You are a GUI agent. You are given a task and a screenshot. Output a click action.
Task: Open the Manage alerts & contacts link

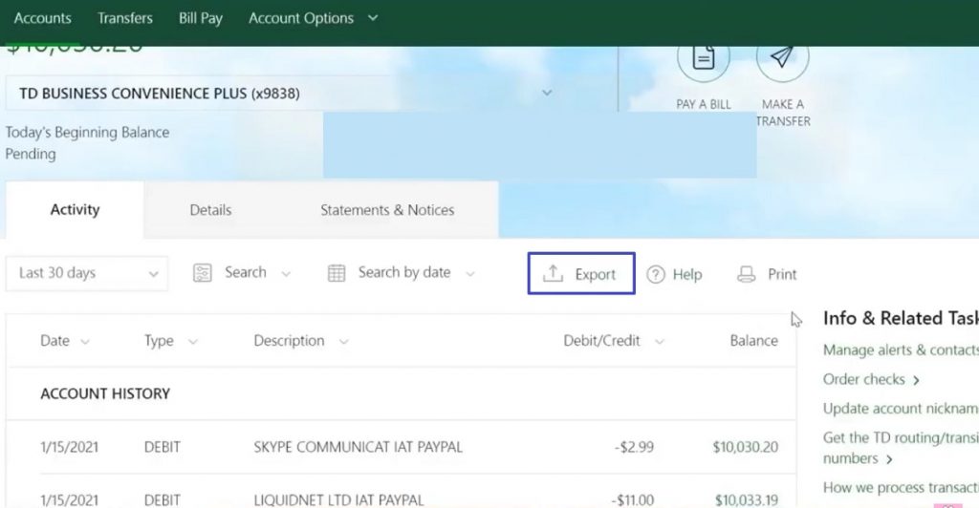(x=900, y=350)
